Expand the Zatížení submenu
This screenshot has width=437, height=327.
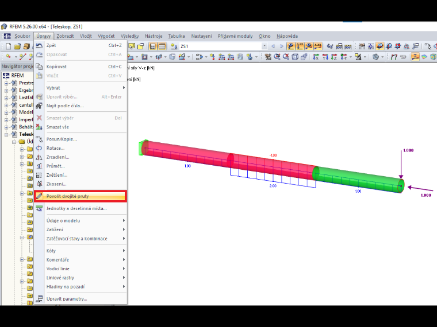coord(80,229)
